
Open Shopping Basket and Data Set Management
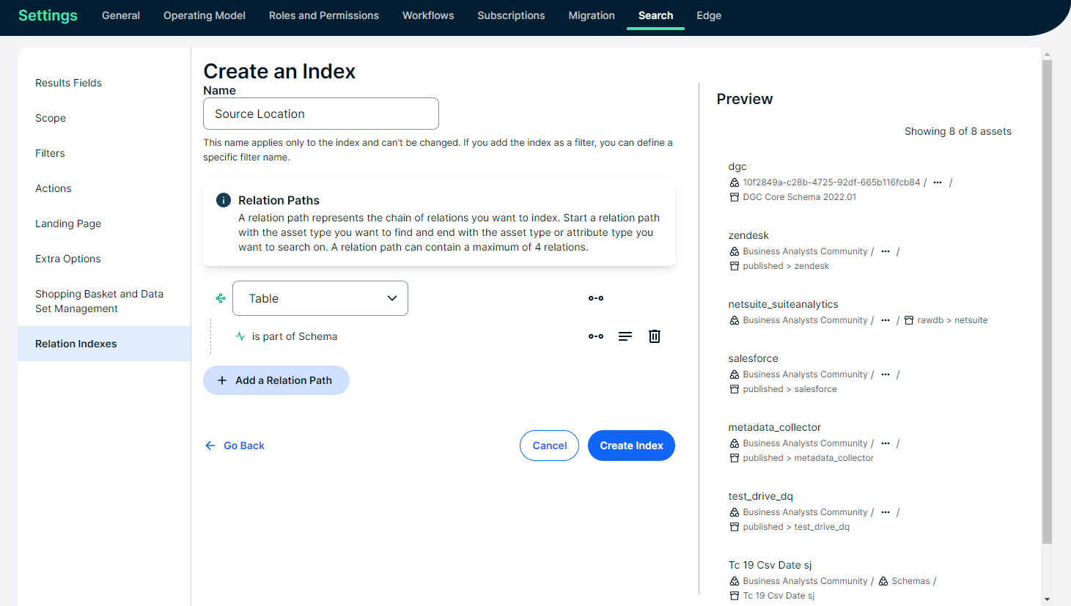(99, 301)
